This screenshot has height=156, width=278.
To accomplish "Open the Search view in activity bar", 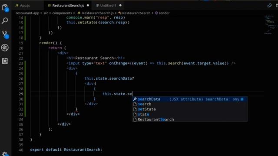I will click(x=5, y=21).
